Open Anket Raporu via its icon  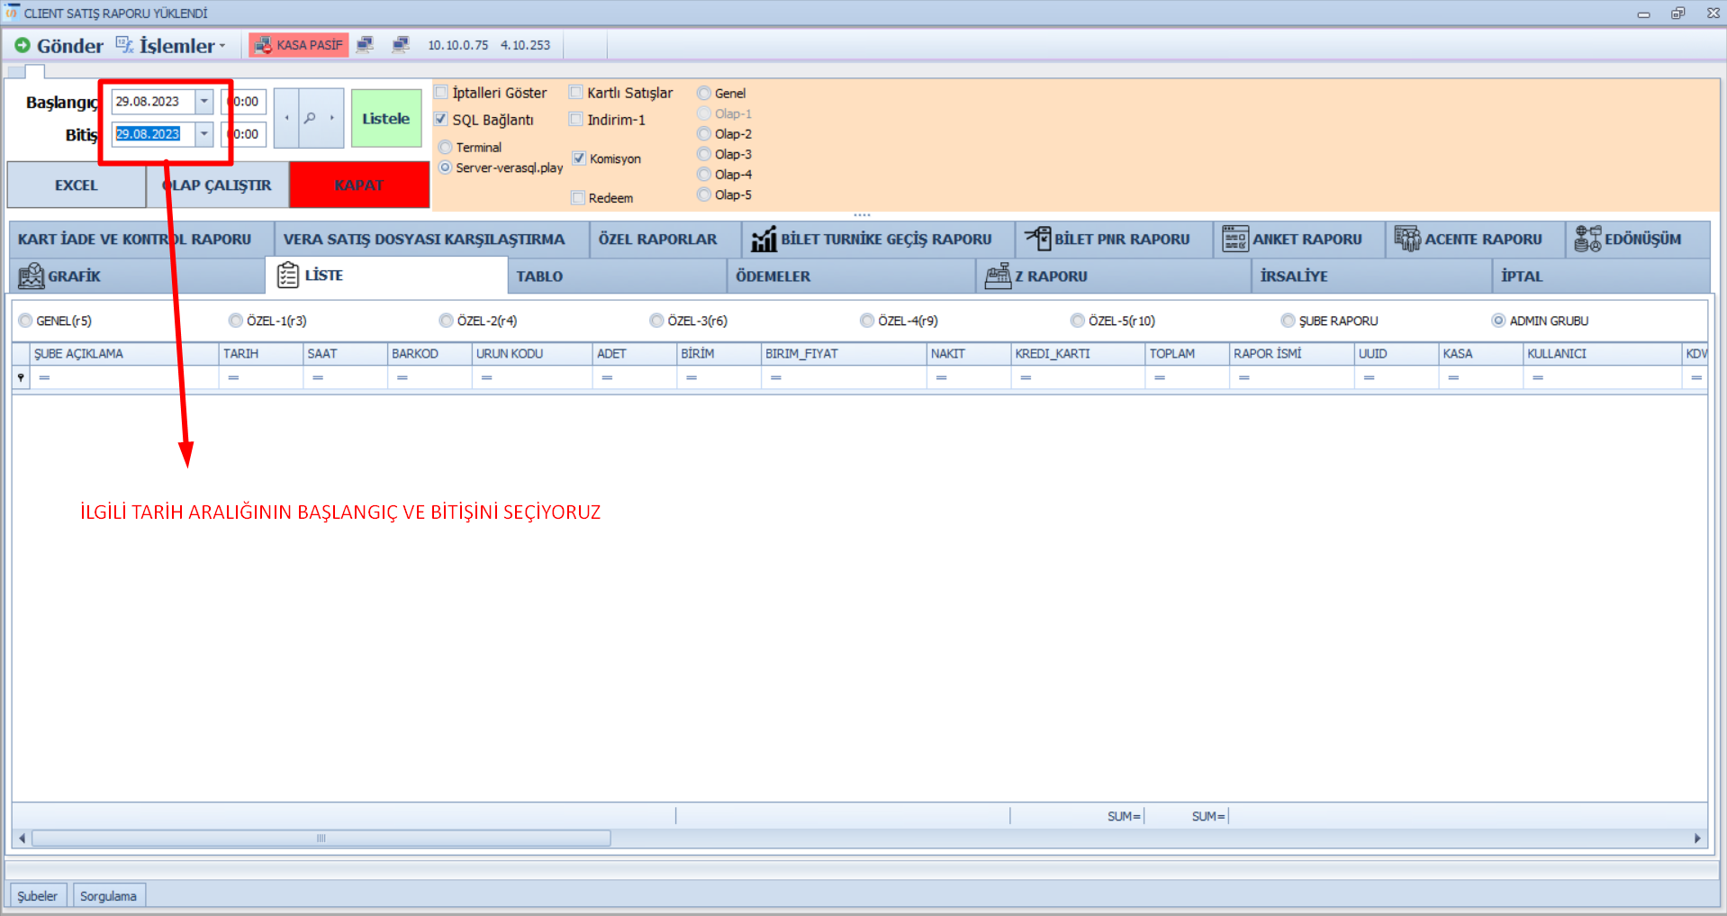pos(1234,239)
